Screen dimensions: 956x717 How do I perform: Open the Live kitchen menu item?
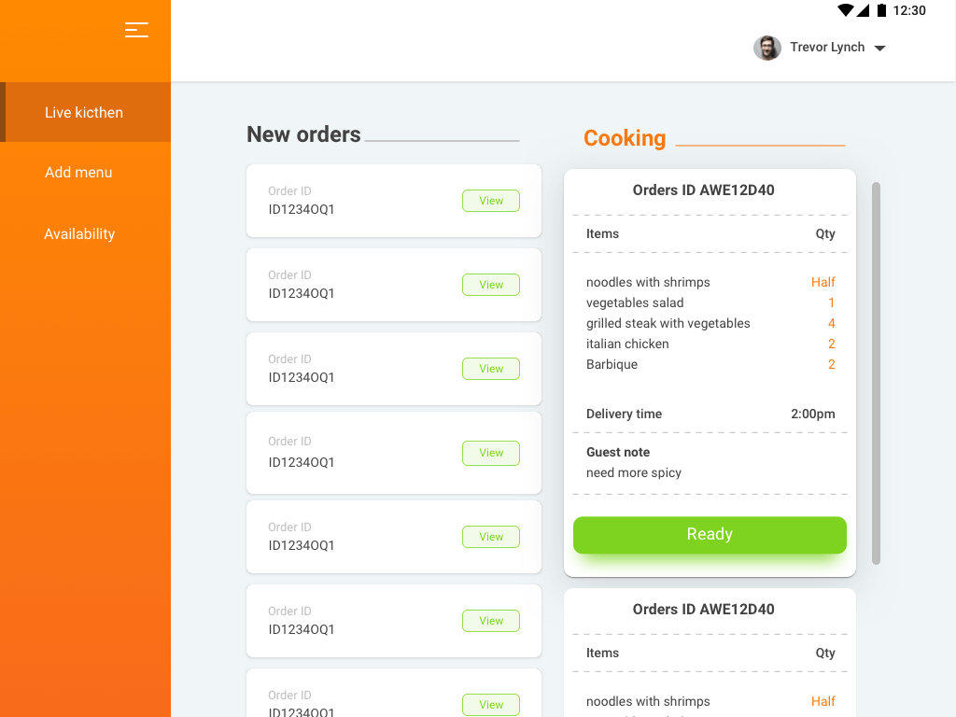tap(84, 112)
